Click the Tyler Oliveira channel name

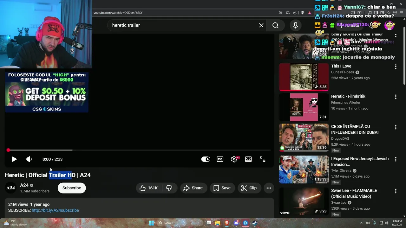pyautogui.click(x=341, y=170)
